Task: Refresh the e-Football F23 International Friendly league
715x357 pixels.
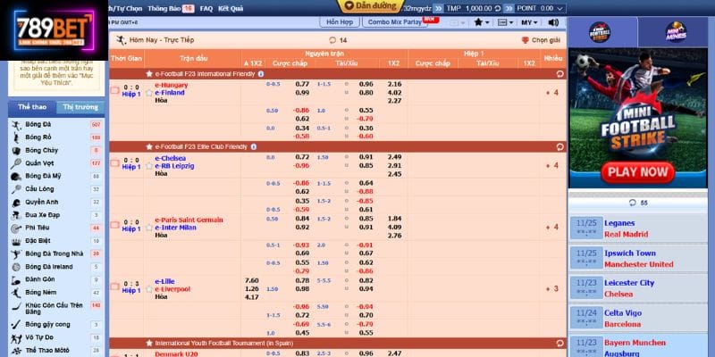Action: 560,74
